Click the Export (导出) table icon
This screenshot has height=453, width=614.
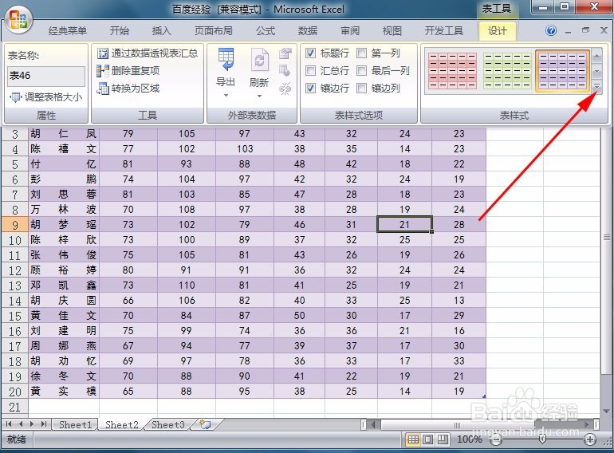coord(226,60)
